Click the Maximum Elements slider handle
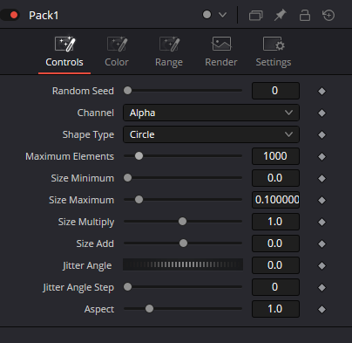The width and height of the screenshot is (352, 343). 139,156
